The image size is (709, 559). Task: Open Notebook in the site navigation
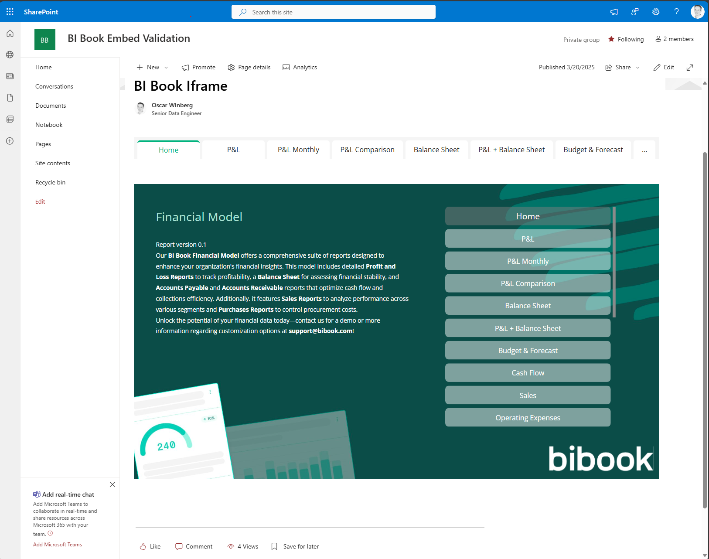[49, 125]
